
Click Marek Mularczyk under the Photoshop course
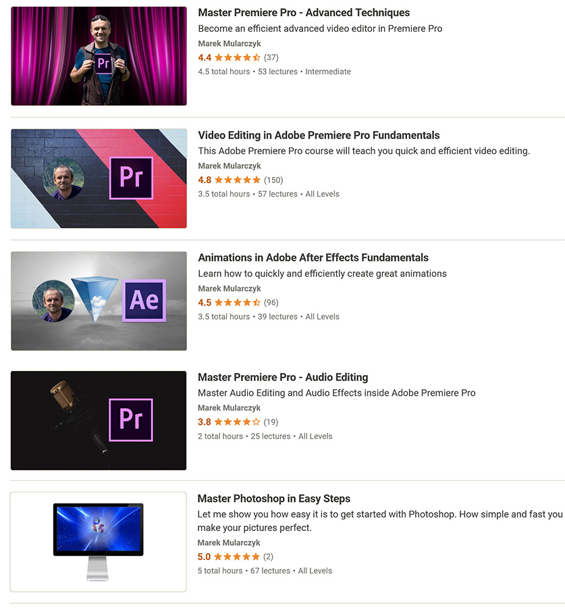229,543
